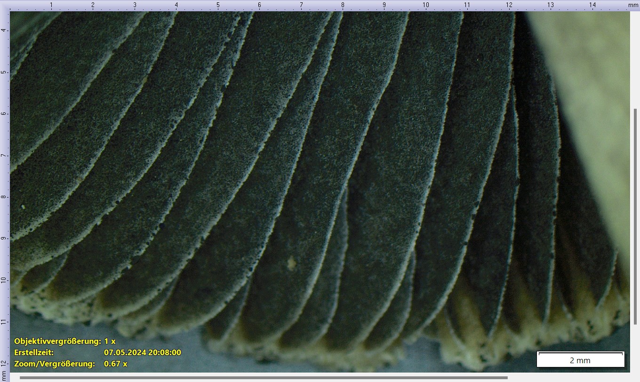Click the 8 mark on vertical ruler

tap(4, 197)
